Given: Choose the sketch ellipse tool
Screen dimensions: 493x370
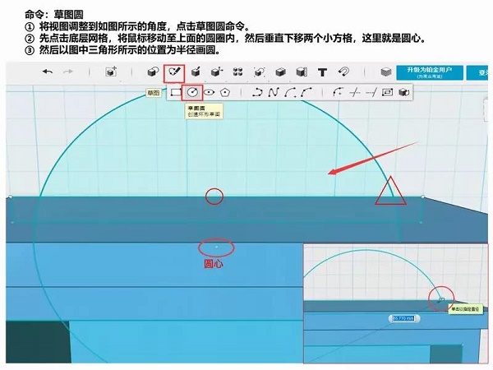Looking at the screenshot, I should click(x=210, y=93).
